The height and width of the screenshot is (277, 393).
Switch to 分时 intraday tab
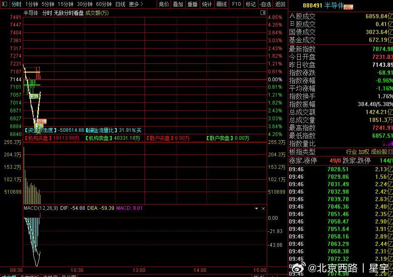16,4
